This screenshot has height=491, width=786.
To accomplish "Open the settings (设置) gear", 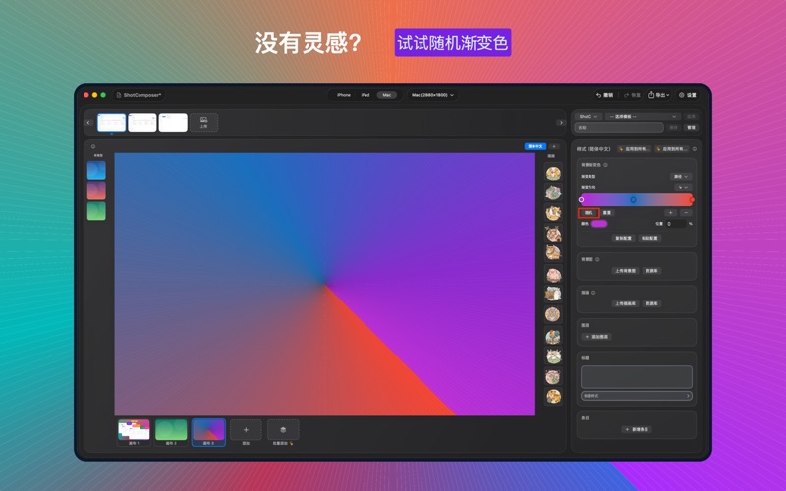I will (687, 95).
